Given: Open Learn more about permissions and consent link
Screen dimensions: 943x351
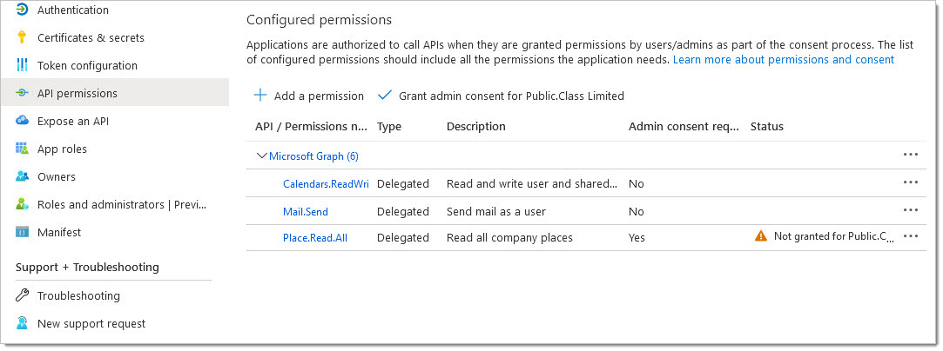Looking at the screenshot, I should (784, 59).
